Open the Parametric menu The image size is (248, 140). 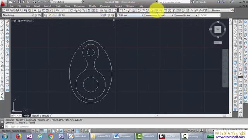click(105, 6)
